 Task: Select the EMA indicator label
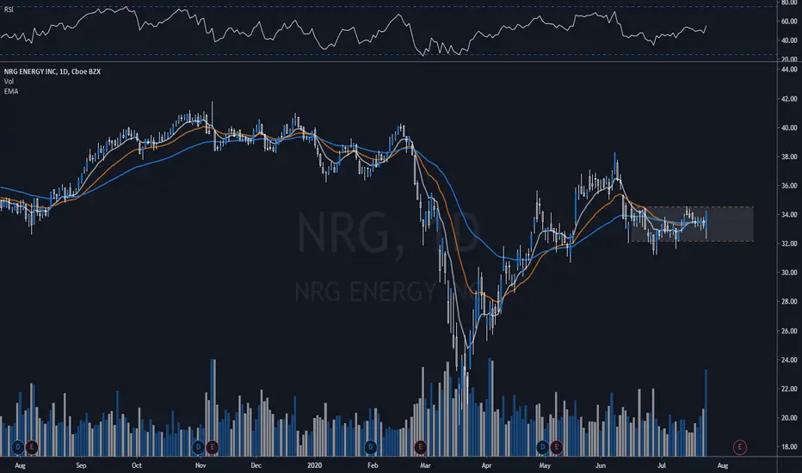coord(11,91)
